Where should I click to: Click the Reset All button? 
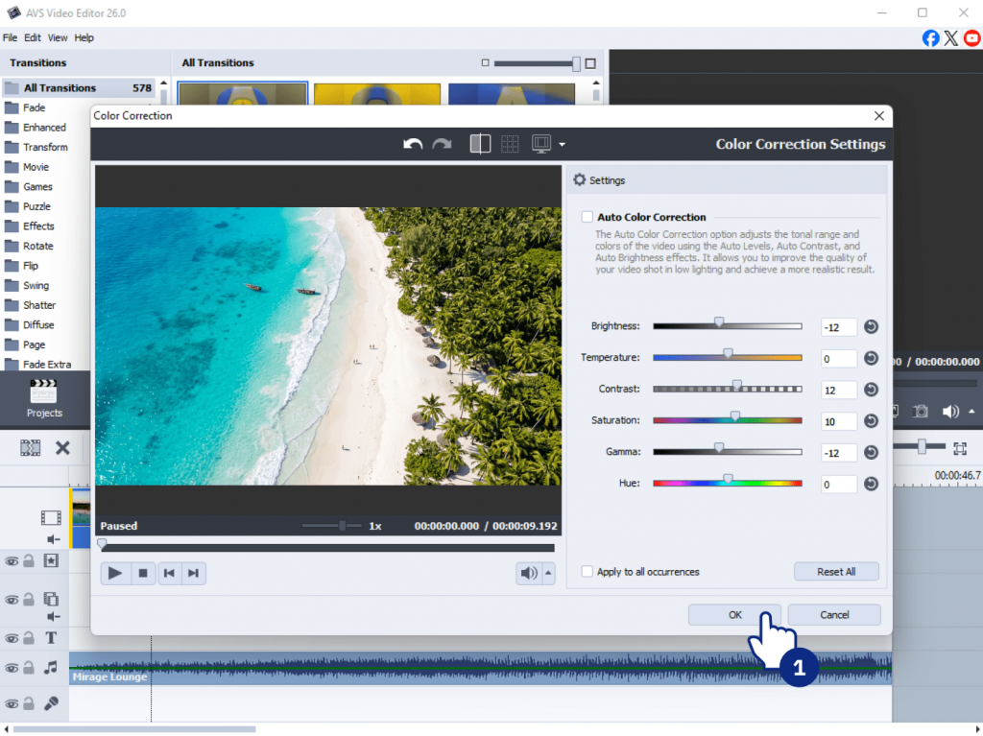tap(836, 572)
